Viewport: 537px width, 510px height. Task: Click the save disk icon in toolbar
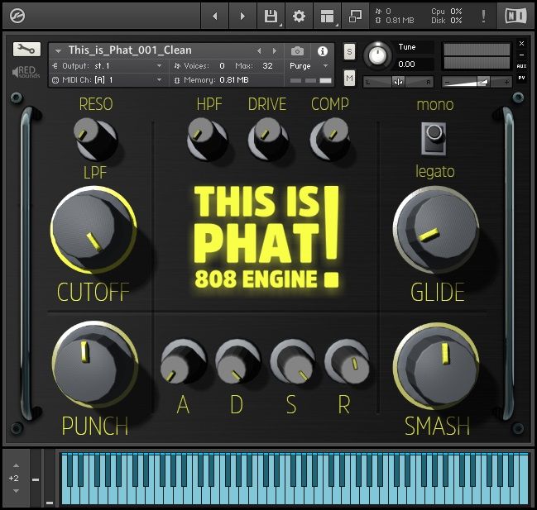271,16
